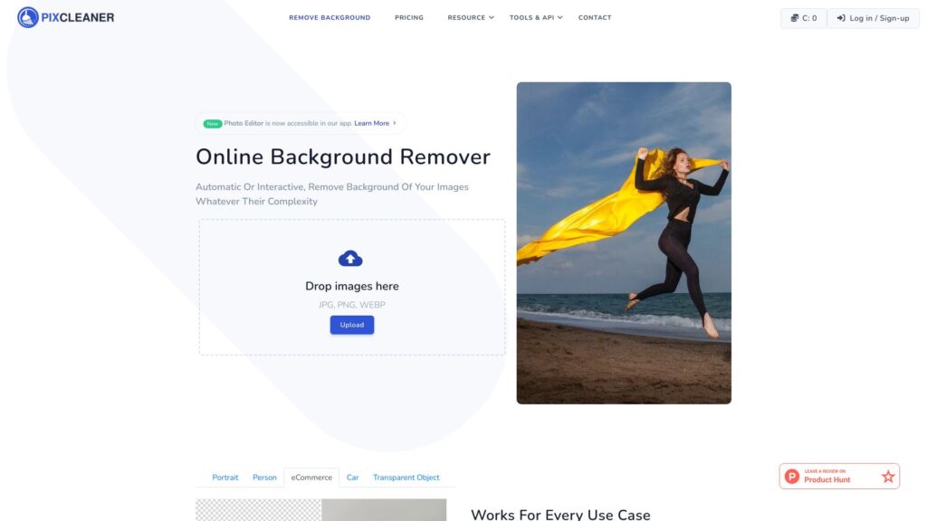Click the credits stack icon beside C: 0

[x=795, y=18]
